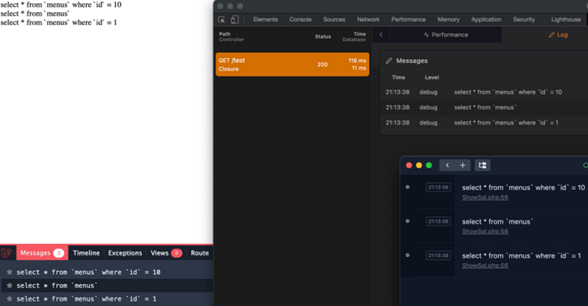Click the Status column header

click(x=323, y=37)
